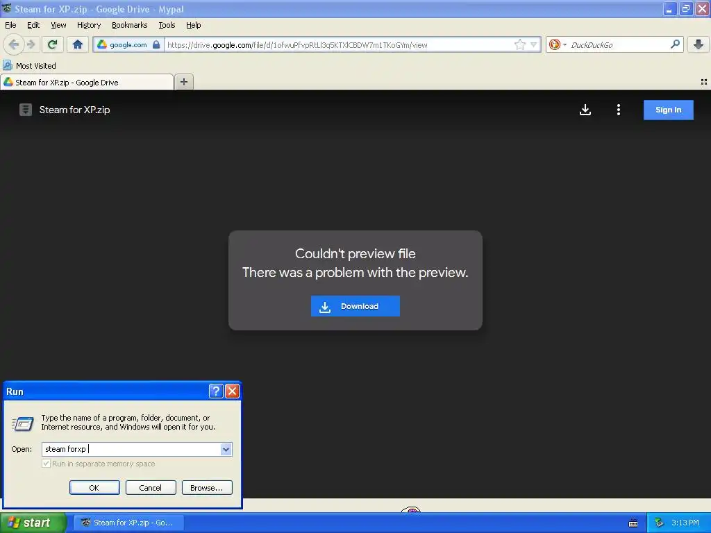Click Cancel in the Run dialog
Screen dimensions: 711x533
coord(151,488)
